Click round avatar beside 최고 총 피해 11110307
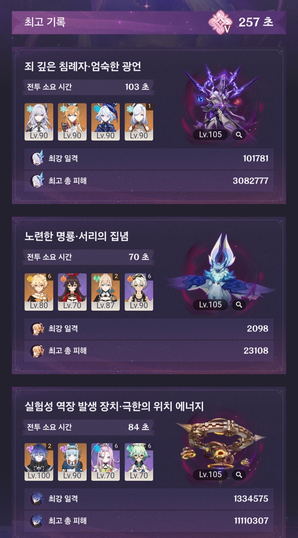This screenshot has width=298, height=538. pyautogui.click(x=37, y=521)
